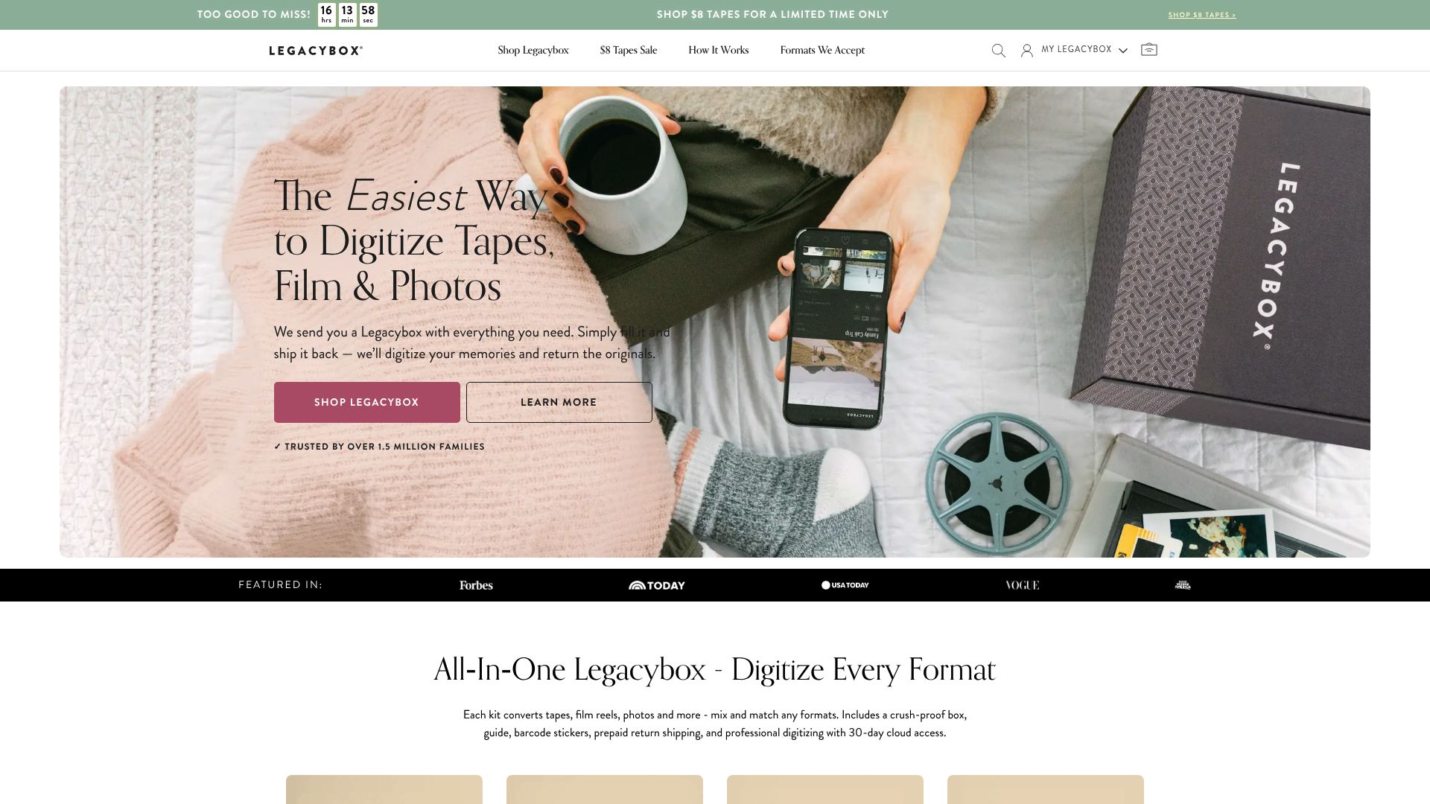Follow the Shop $8 Tapes banner link

click(1202, 15)
